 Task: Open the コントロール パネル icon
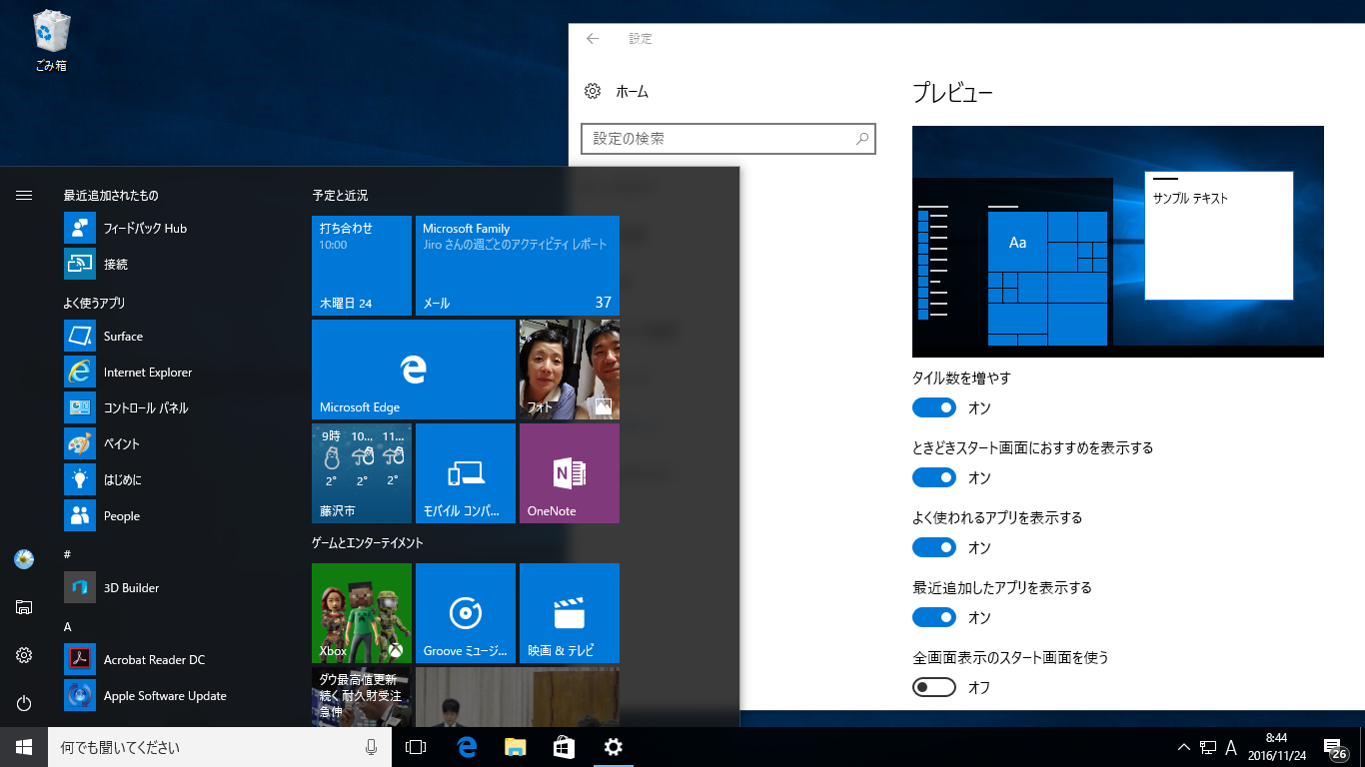coord(80,407)
